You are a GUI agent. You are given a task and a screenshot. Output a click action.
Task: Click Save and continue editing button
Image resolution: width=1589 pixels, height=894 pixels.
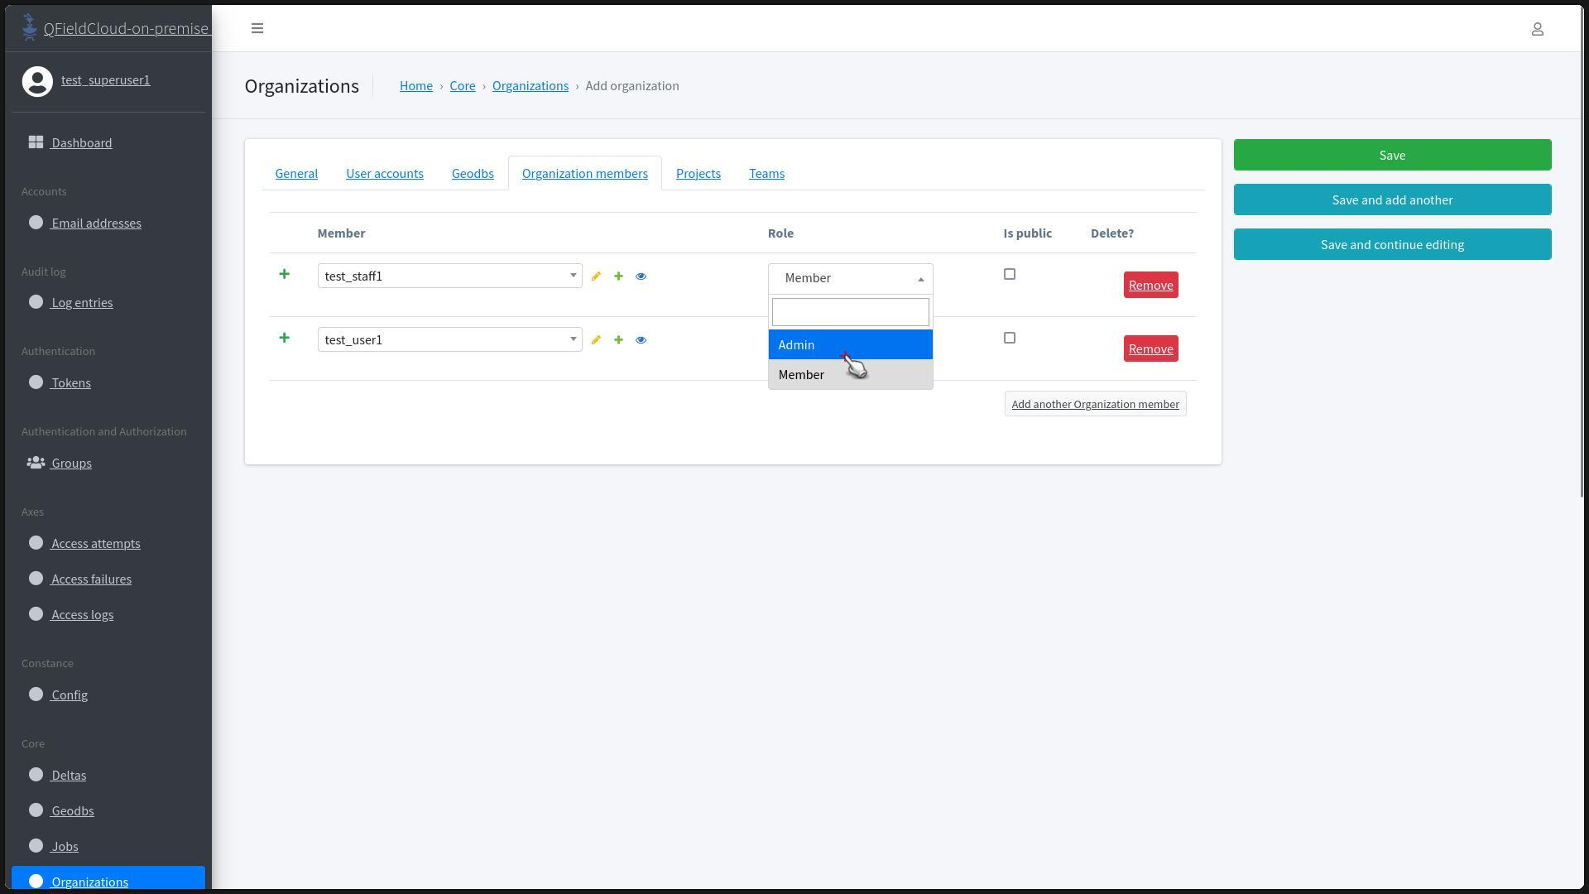[1392, 244]
